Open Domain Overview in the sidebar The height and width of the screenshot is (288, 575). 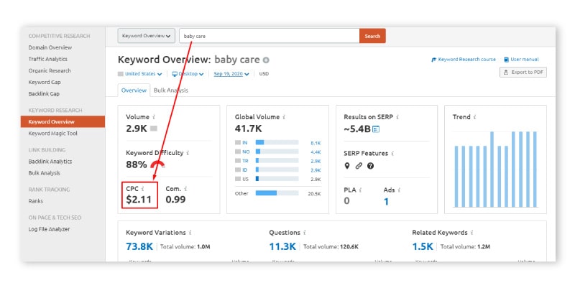tap(50, 47)
